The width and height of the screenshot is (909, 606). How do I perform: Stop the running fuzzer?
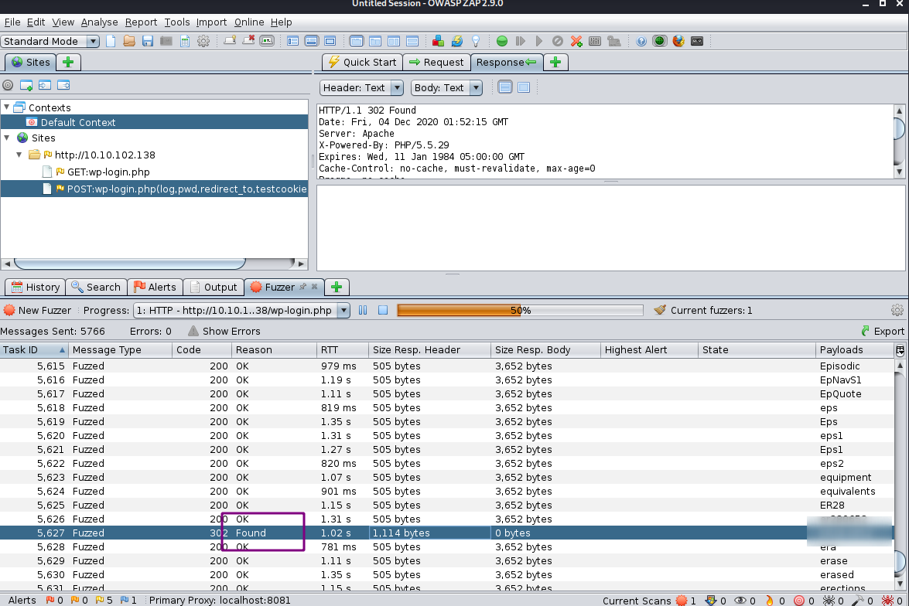[x=382, y=310]
